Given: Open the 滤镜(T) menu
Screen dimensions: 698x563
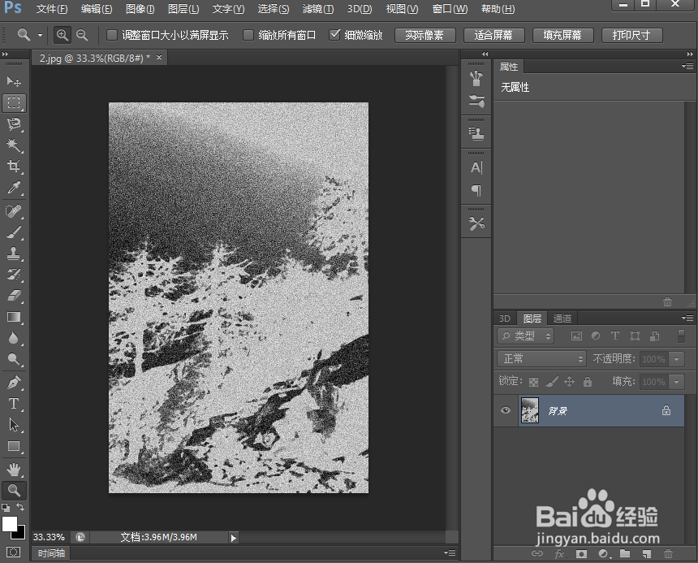Looking at the screenshot, I should pyautogui.click(x=318, y=8).
